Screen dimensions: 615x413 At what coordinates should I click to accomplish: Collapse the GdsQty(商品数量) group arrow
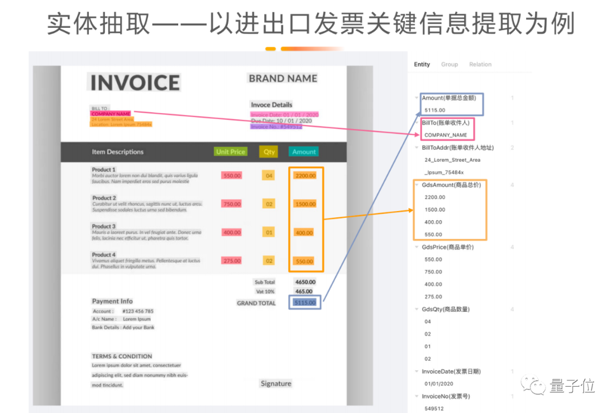pyautogui.click(x=416, y=309)
